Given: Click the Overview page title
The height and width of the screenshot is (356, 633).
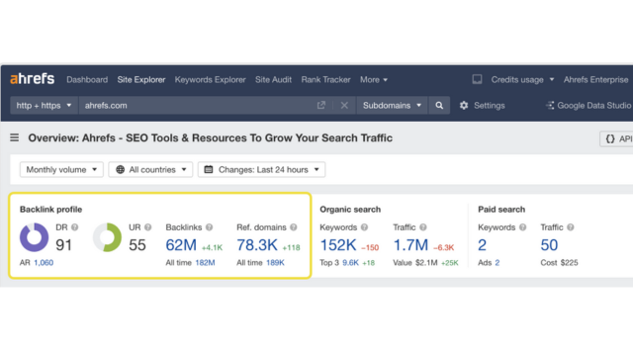Looking at the screenshot, I should 210,138.
